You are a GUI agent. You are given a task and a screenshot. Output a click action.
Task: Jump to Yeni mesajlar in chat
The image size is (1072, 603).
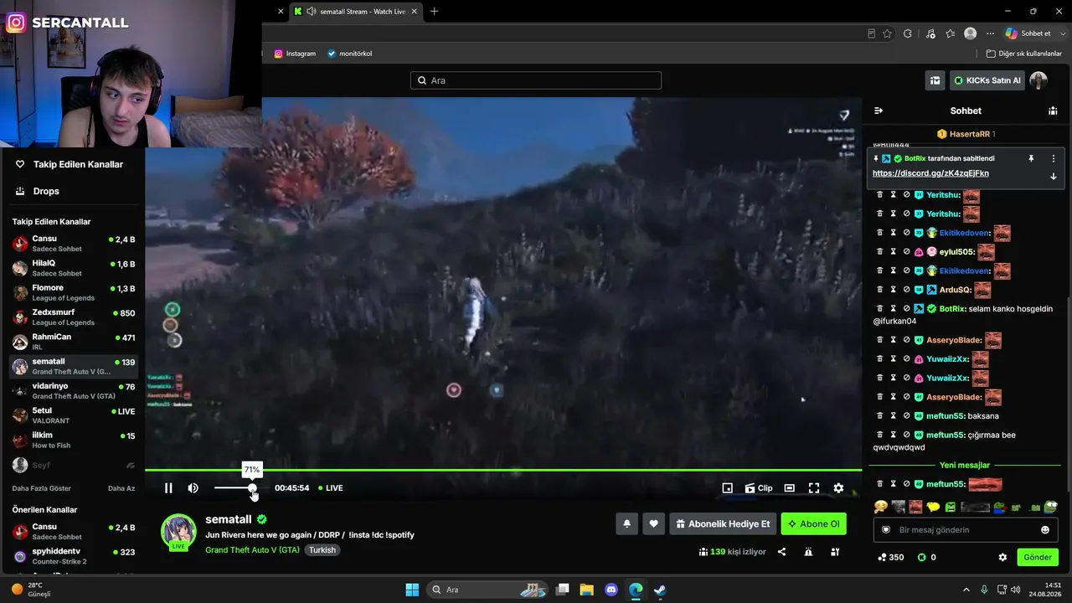click(965, 465)
